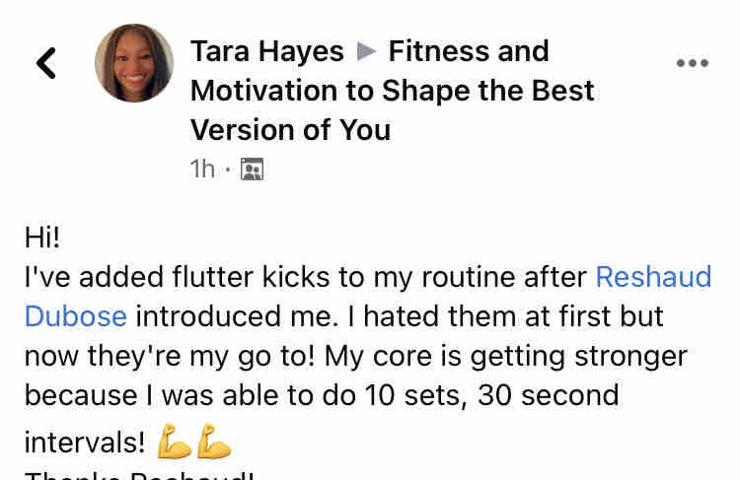Viewport: 740px width, 480px height.
Task: Click the cut-off 'Thanks Reshaud' bottom line
Action: point(139,475)
